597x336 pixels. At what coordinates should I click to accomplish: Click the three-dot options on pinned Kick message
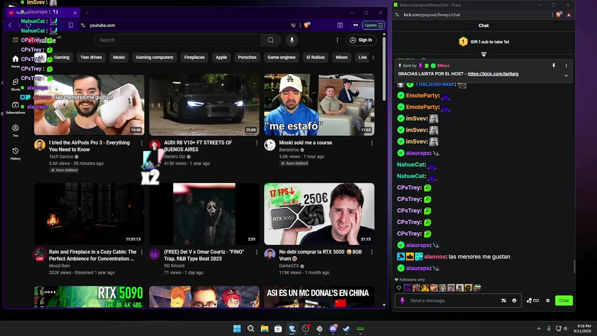pyautogui.click(x=566, y=66)
